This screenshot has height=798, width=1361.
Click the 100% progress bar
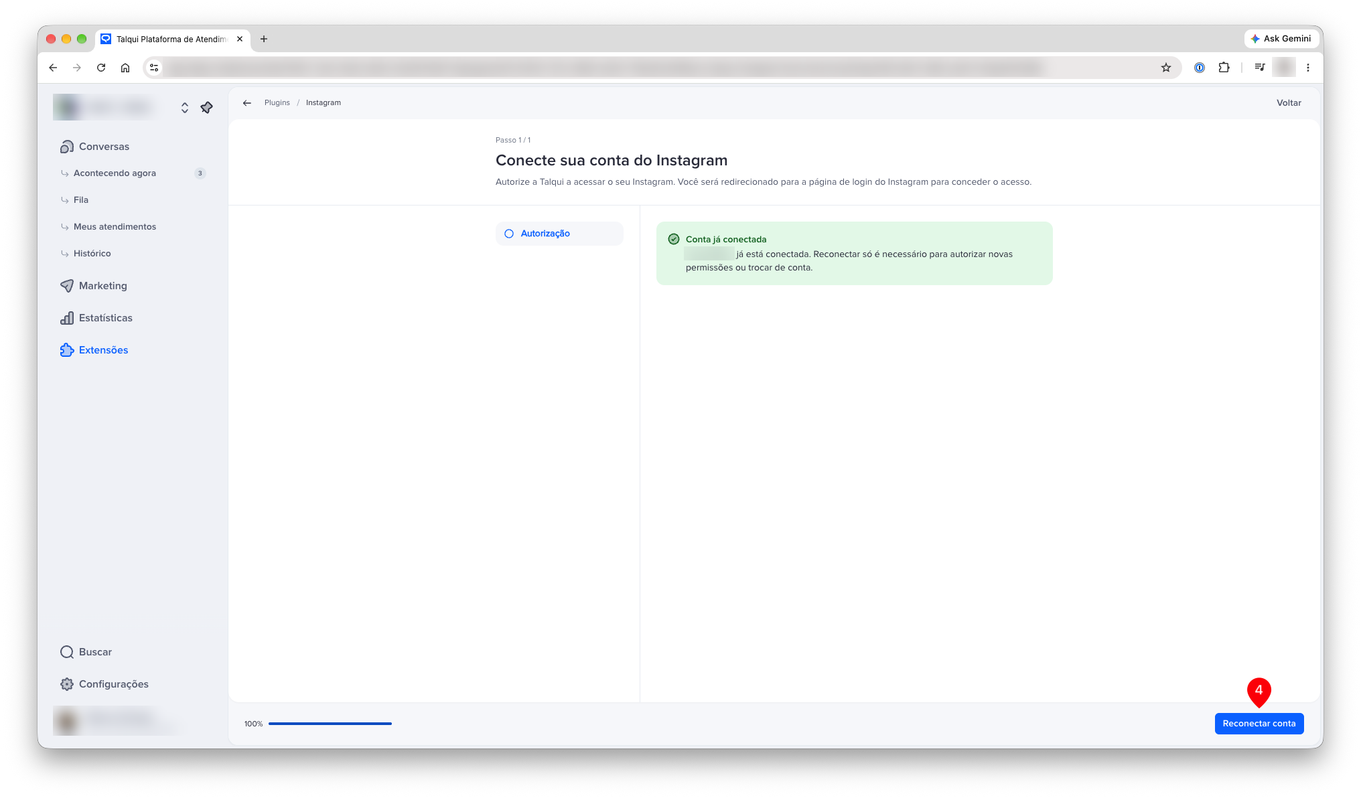tap(330, 724)
